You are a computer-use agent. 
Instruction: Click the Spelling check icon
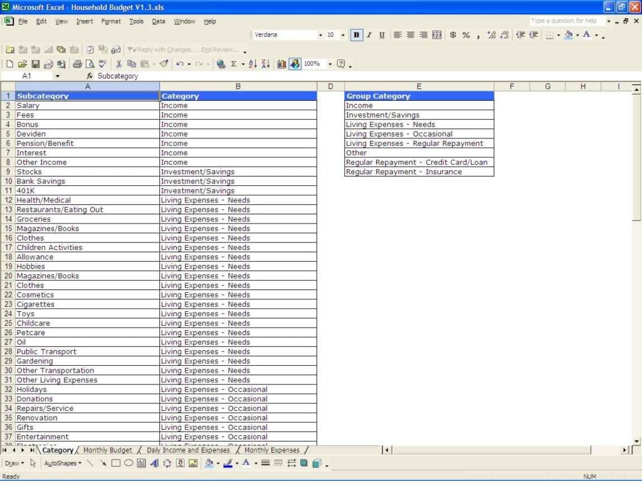coord(102,64)
